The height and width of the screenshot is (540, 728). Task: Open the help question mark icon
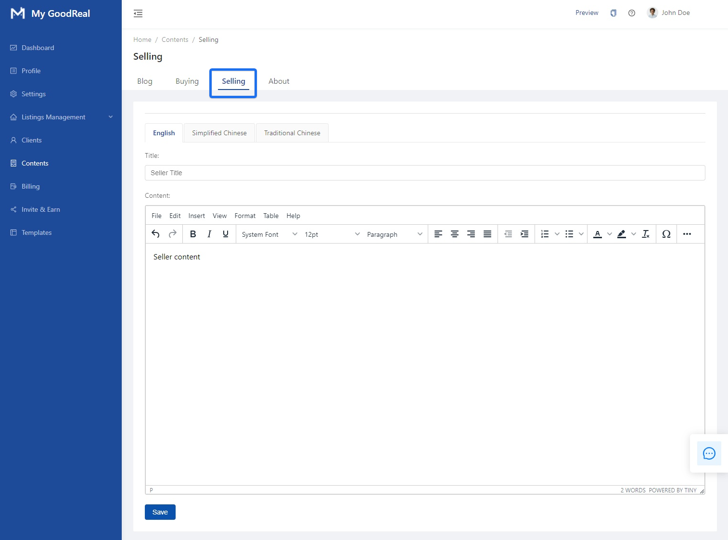632,13
